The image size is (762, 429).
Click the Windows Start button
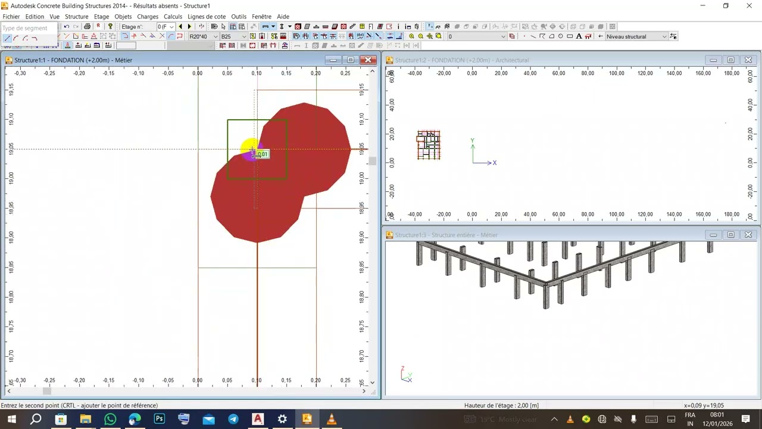(11, 419)
